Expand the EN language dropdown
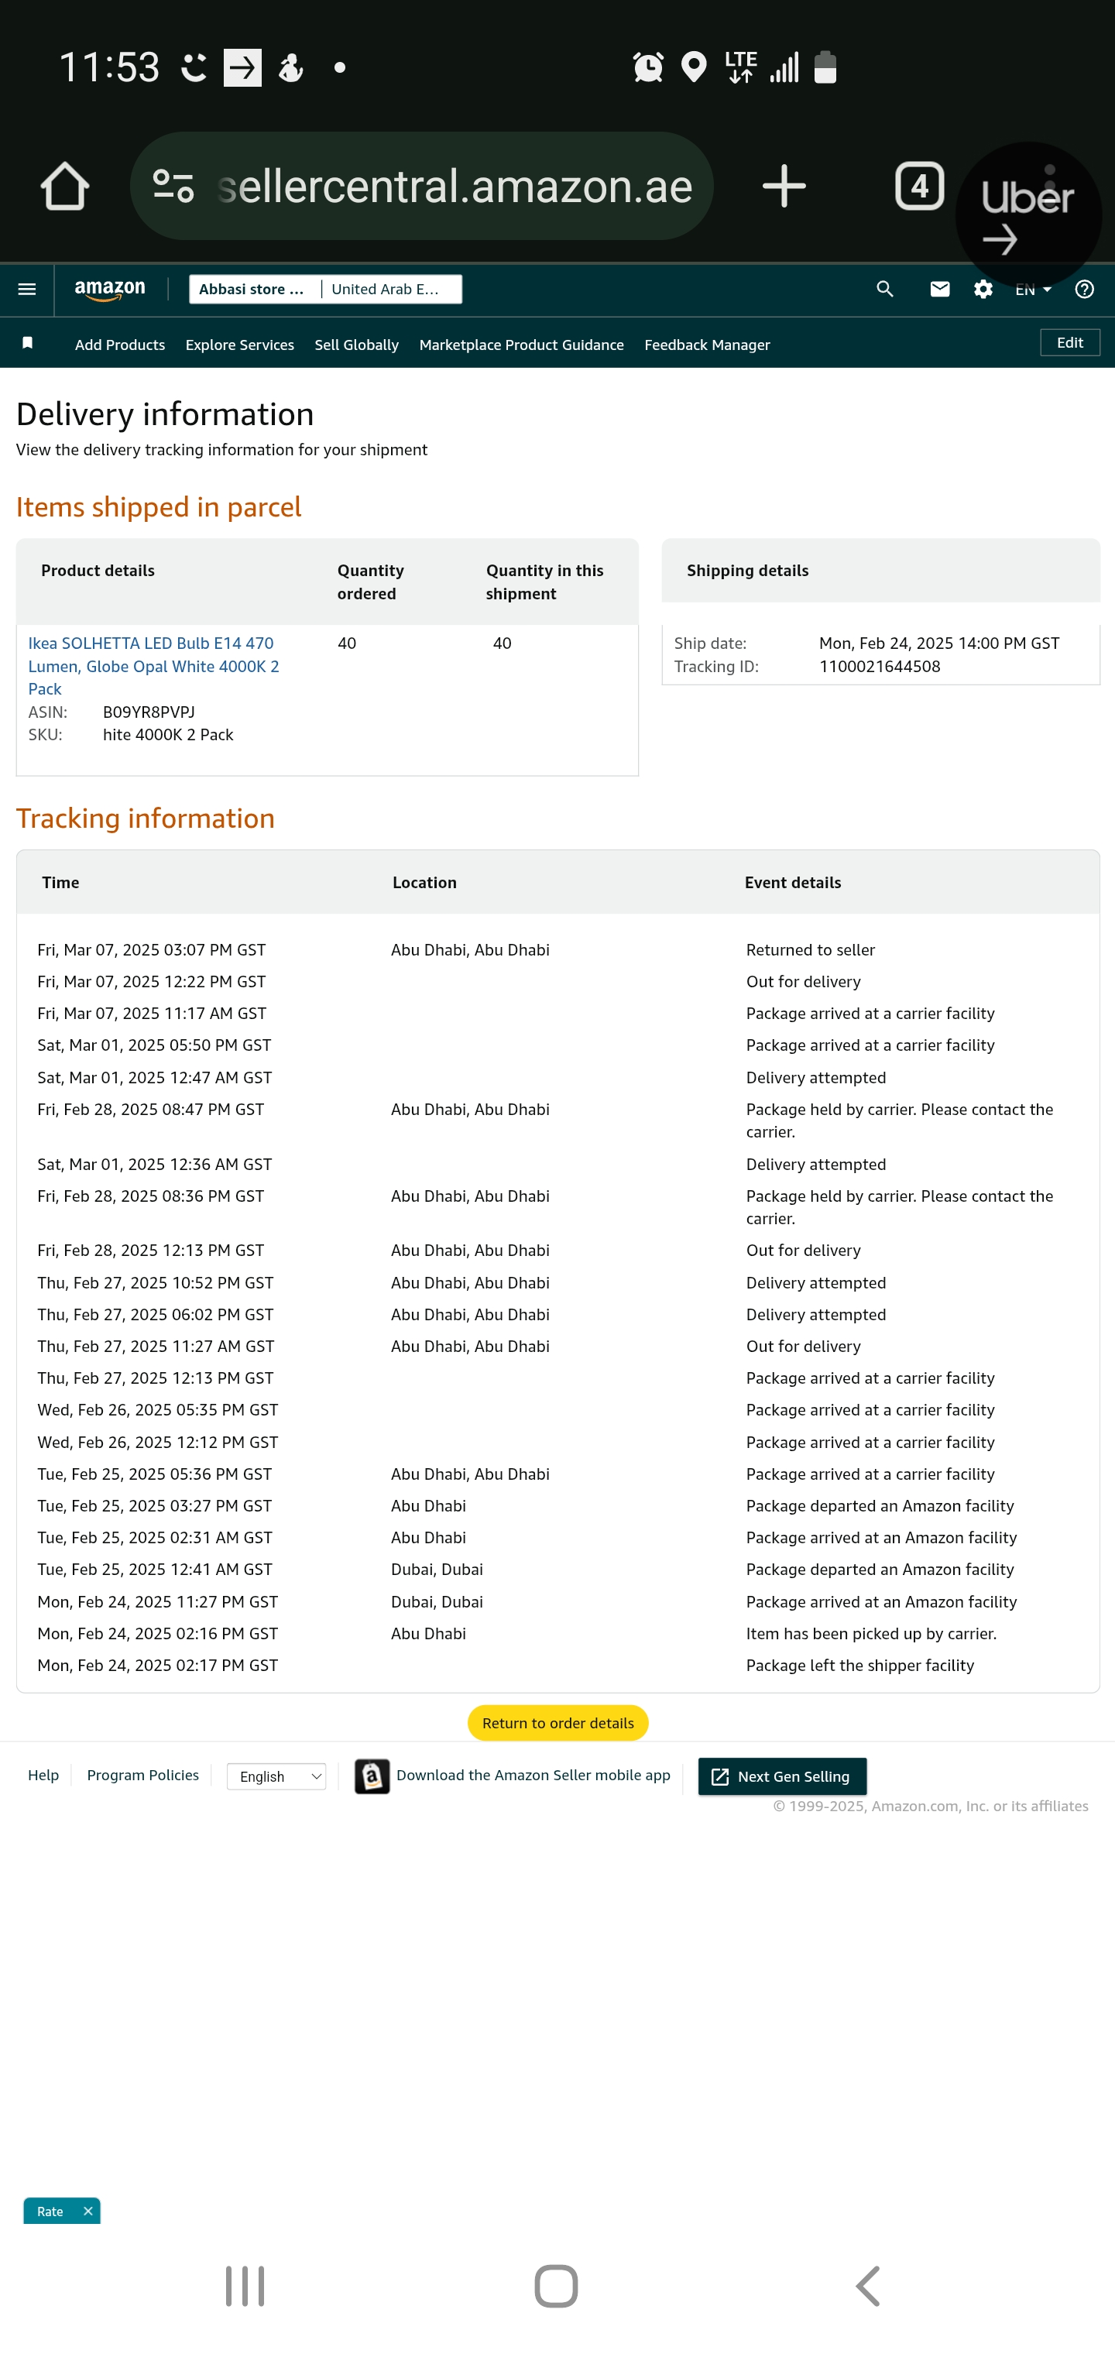This screenshot has width=1115, height=2354. (1033, 290)
